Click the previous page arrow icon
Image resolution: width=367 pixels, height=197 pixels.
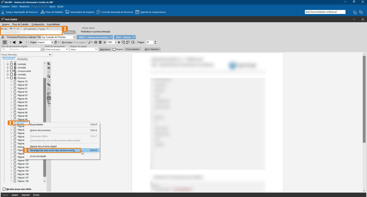(x=14, y=42)
